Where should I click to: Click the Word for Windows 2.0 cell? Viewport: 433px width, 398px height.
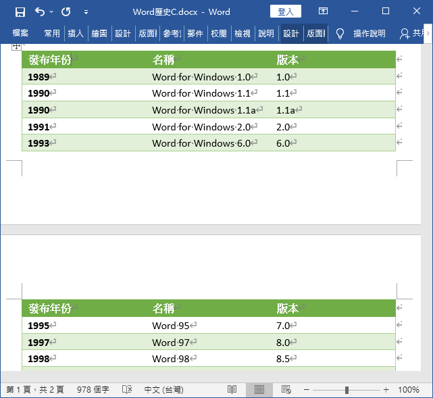tap(201, 127)
